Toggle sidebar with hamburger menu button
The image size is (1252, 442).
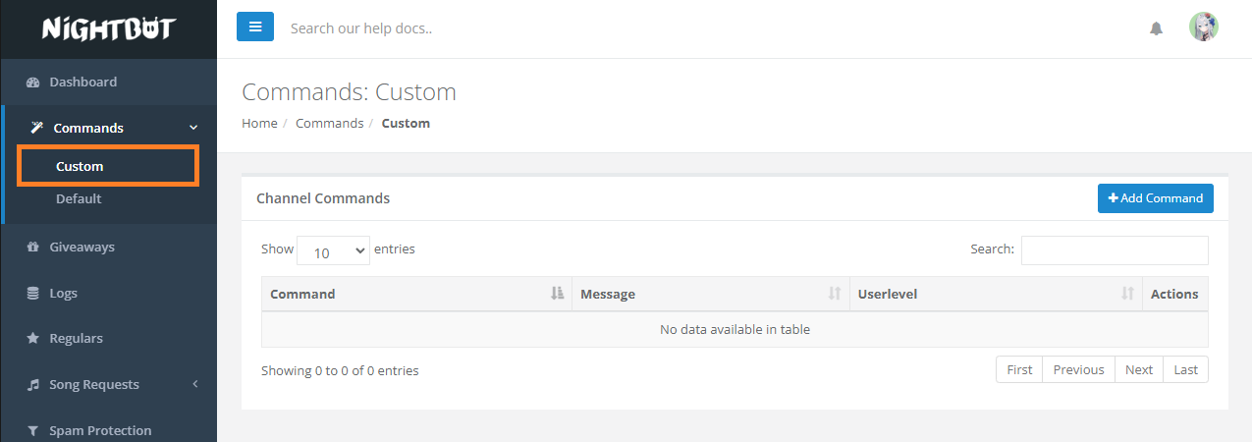tap(255, 28)
